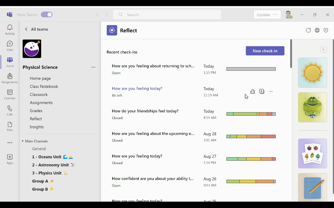This screenshot has height=208, width=334.
Task: Open Assignments from the app sidebar
Action: 10,77
